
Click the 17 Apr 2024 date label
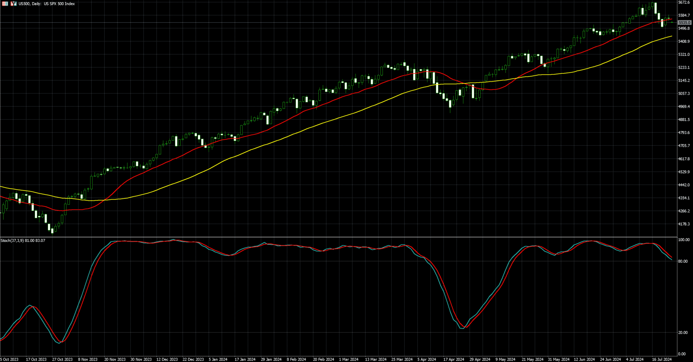click(454, 360)
